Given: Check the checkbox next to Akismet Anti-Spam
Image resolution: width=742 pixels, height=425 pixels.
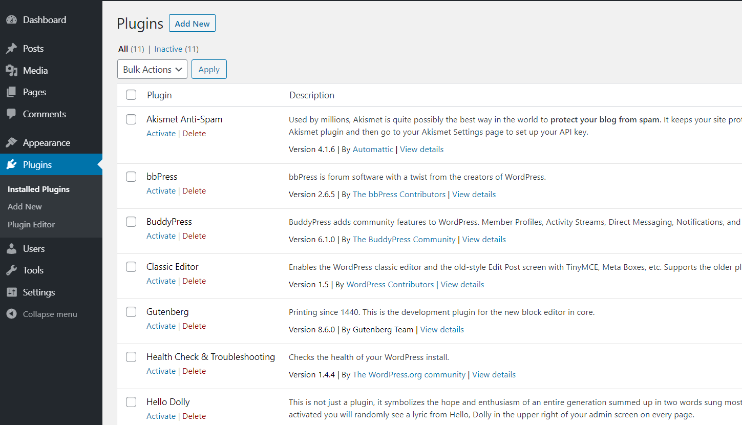Looking at the screenshot, I should [131, 119].
